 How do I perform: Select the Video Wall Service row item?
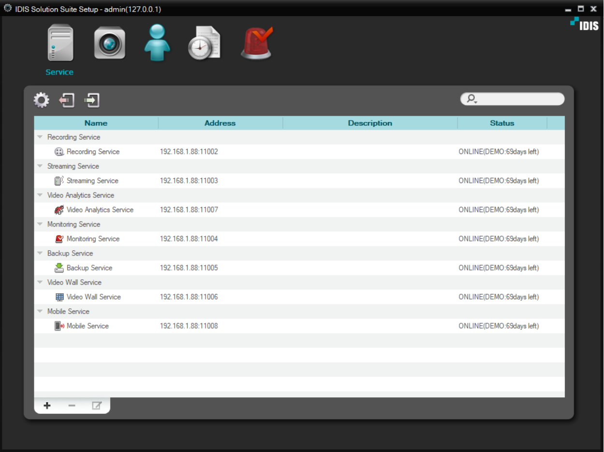[x=299, y=297]
